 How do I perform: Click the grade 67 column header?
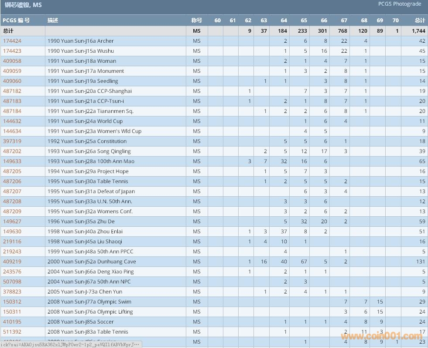pos(344,20)
